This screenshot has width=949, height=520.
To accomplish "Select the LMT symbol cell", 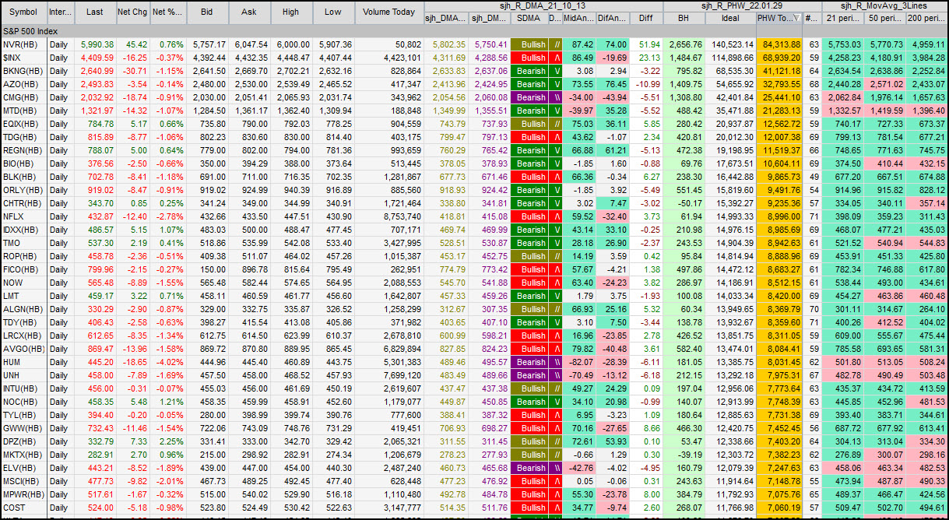I will [x=23, y=296].
